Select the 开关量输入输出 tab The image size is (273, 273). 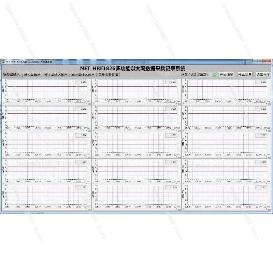pyautogui.click(x=56, y=75)
